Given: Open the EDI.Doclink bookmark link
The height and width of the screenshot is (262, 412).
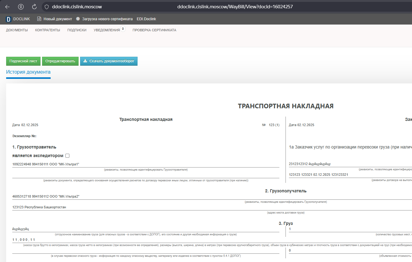Looking at the screenshot, I should pos(146,19).
